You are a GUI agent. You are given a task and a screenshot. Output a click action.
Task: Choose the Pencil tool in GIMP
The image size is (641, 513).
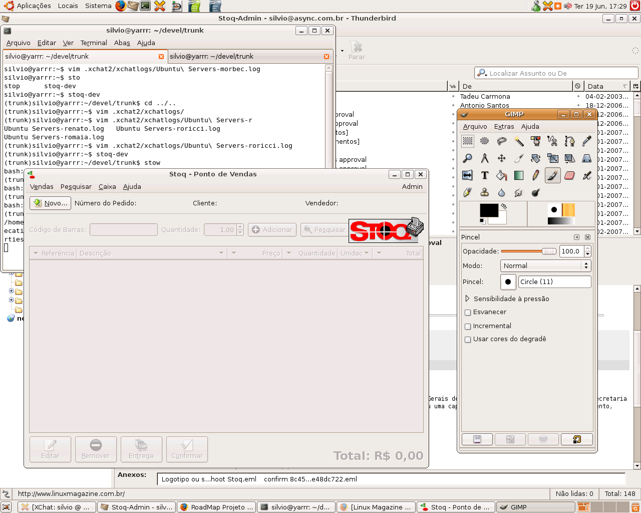click(x=535, y=175)
